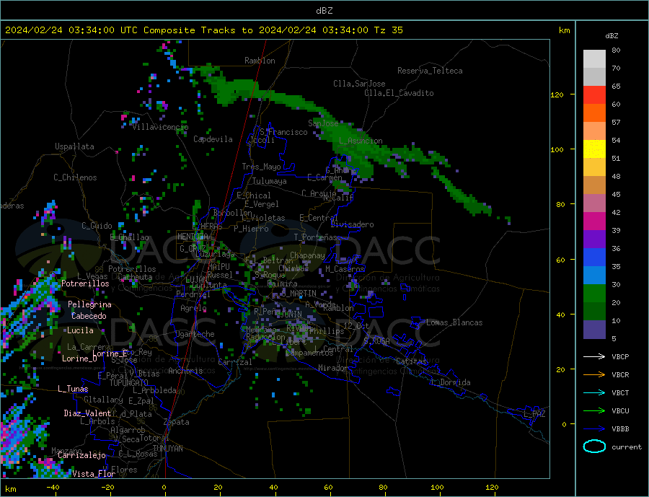Click the VBCT legend label

tap(620, 392)
